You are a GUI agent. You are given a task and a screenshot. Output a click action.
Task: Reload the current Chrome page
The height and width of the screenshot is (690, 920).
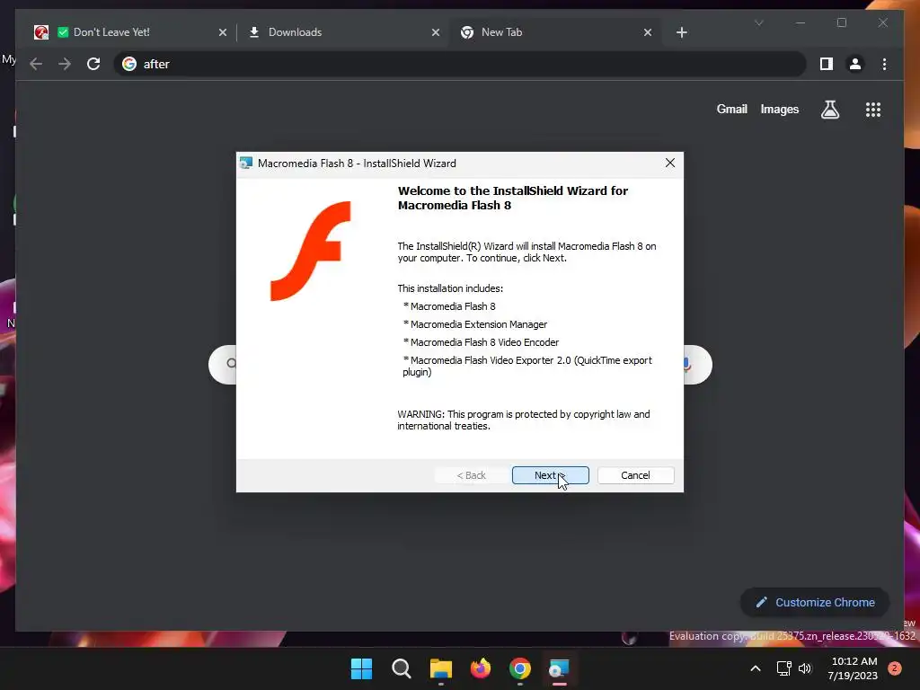point(93,64)
